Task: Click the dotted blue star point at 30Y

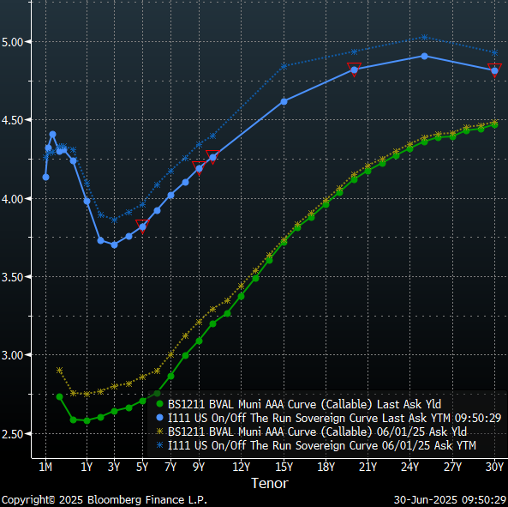Action: pos(494,52)
